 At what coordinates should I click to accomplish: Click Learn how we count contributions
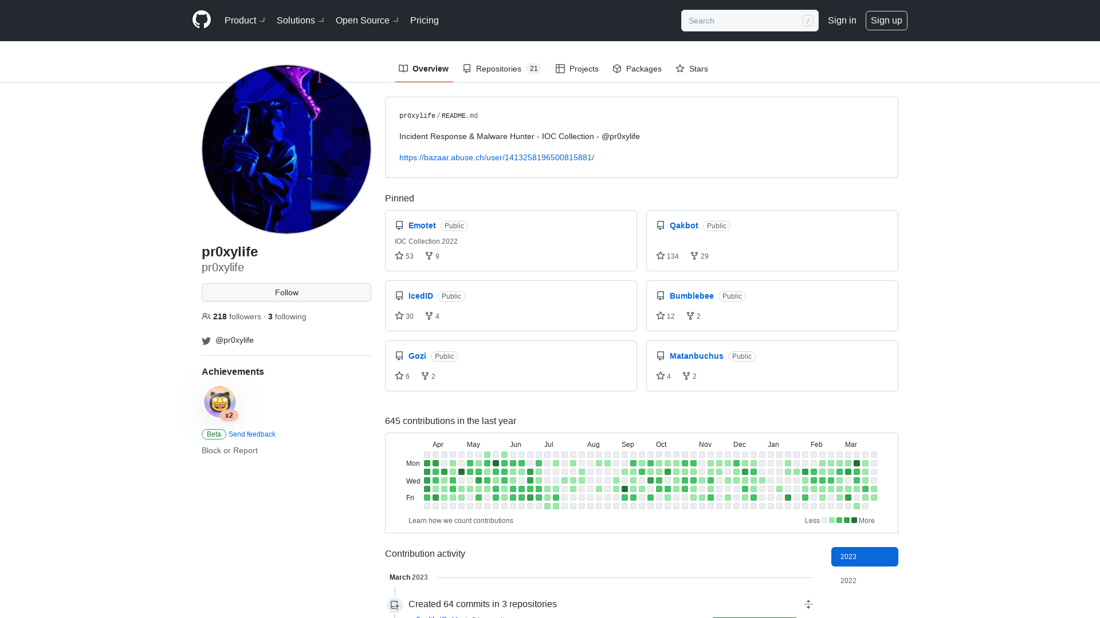coord(461,521)
